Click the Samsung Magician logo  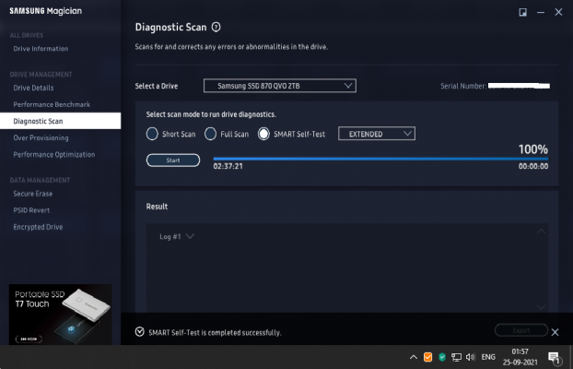(46, 11)
